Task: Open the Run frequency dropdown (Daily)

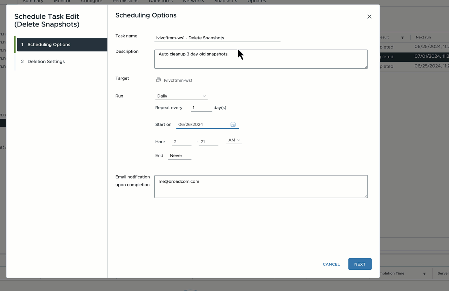Action: pos(181,96)
